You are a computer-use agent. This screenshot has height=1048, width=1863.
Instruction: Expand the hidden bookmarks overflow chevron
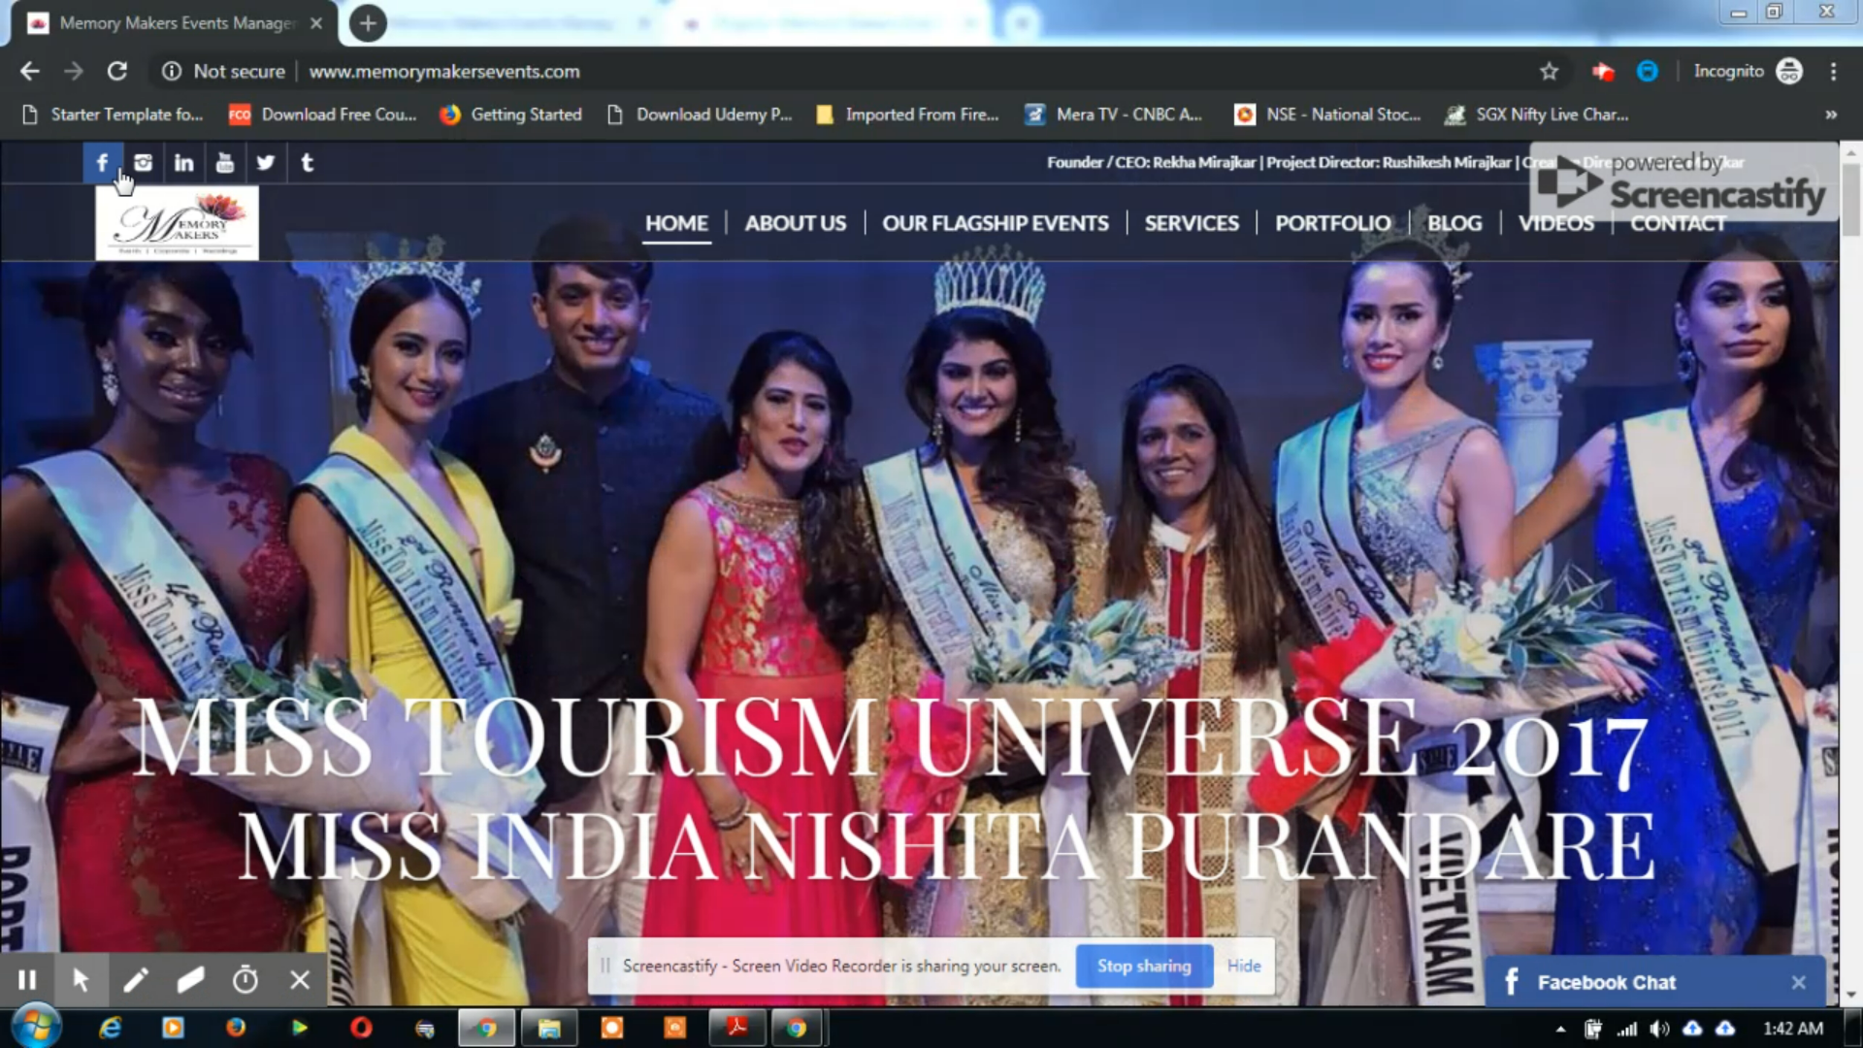pos(1830,115)
